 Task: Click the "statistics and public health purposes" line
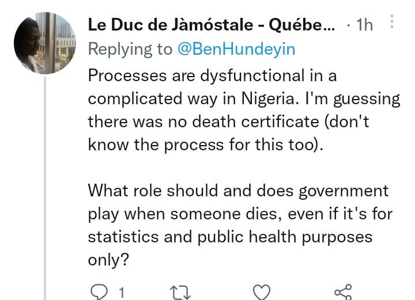(x=230, y=237)
